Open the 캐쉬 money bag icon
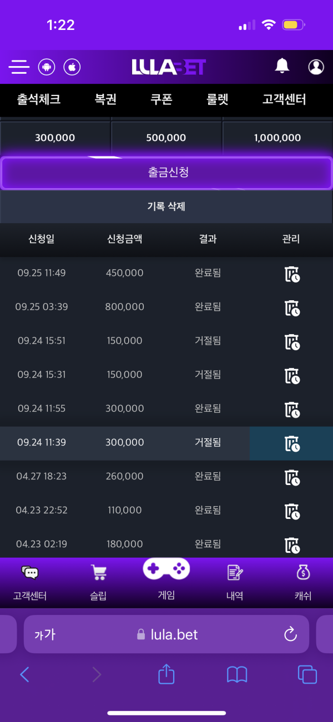The width and height of the screenshot is (333, 722). pyautogui.click(x=303, y=572)
